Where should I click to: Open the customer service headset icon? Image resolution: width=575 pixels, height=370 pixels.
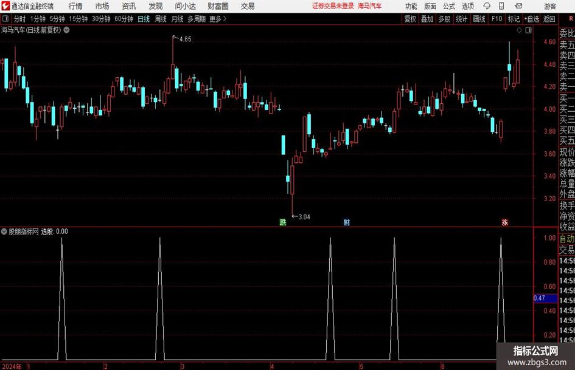coord(487,6)
